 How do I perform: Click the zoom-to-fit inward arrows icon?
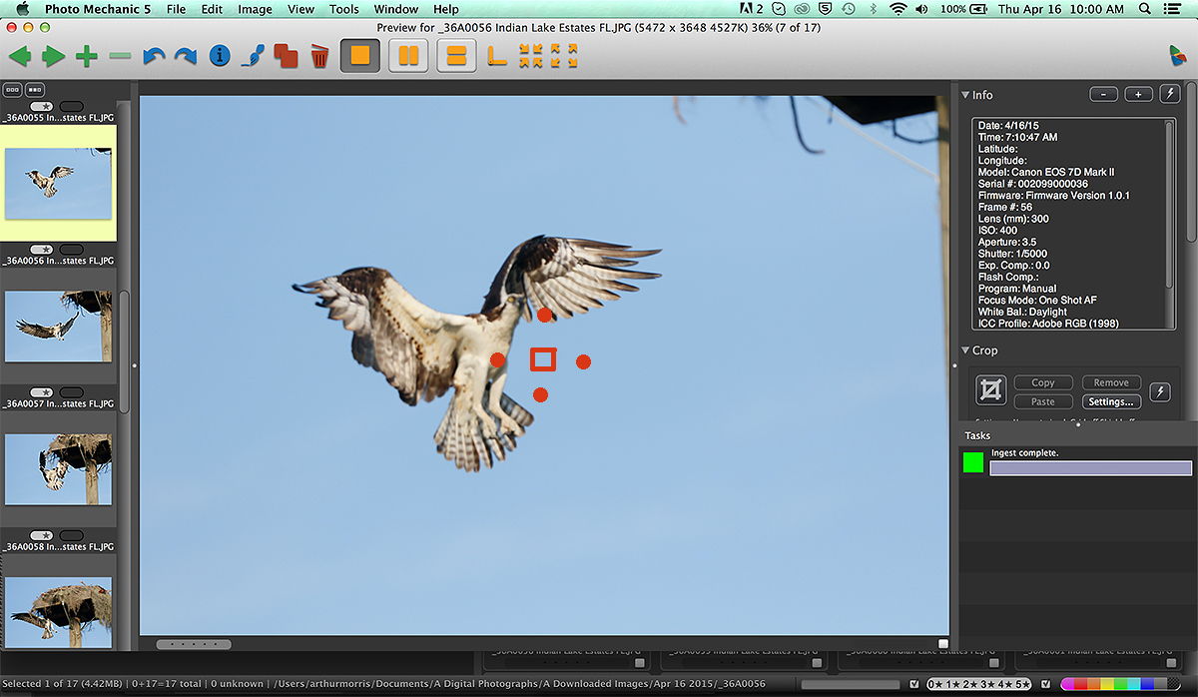(x=530, y=56)
